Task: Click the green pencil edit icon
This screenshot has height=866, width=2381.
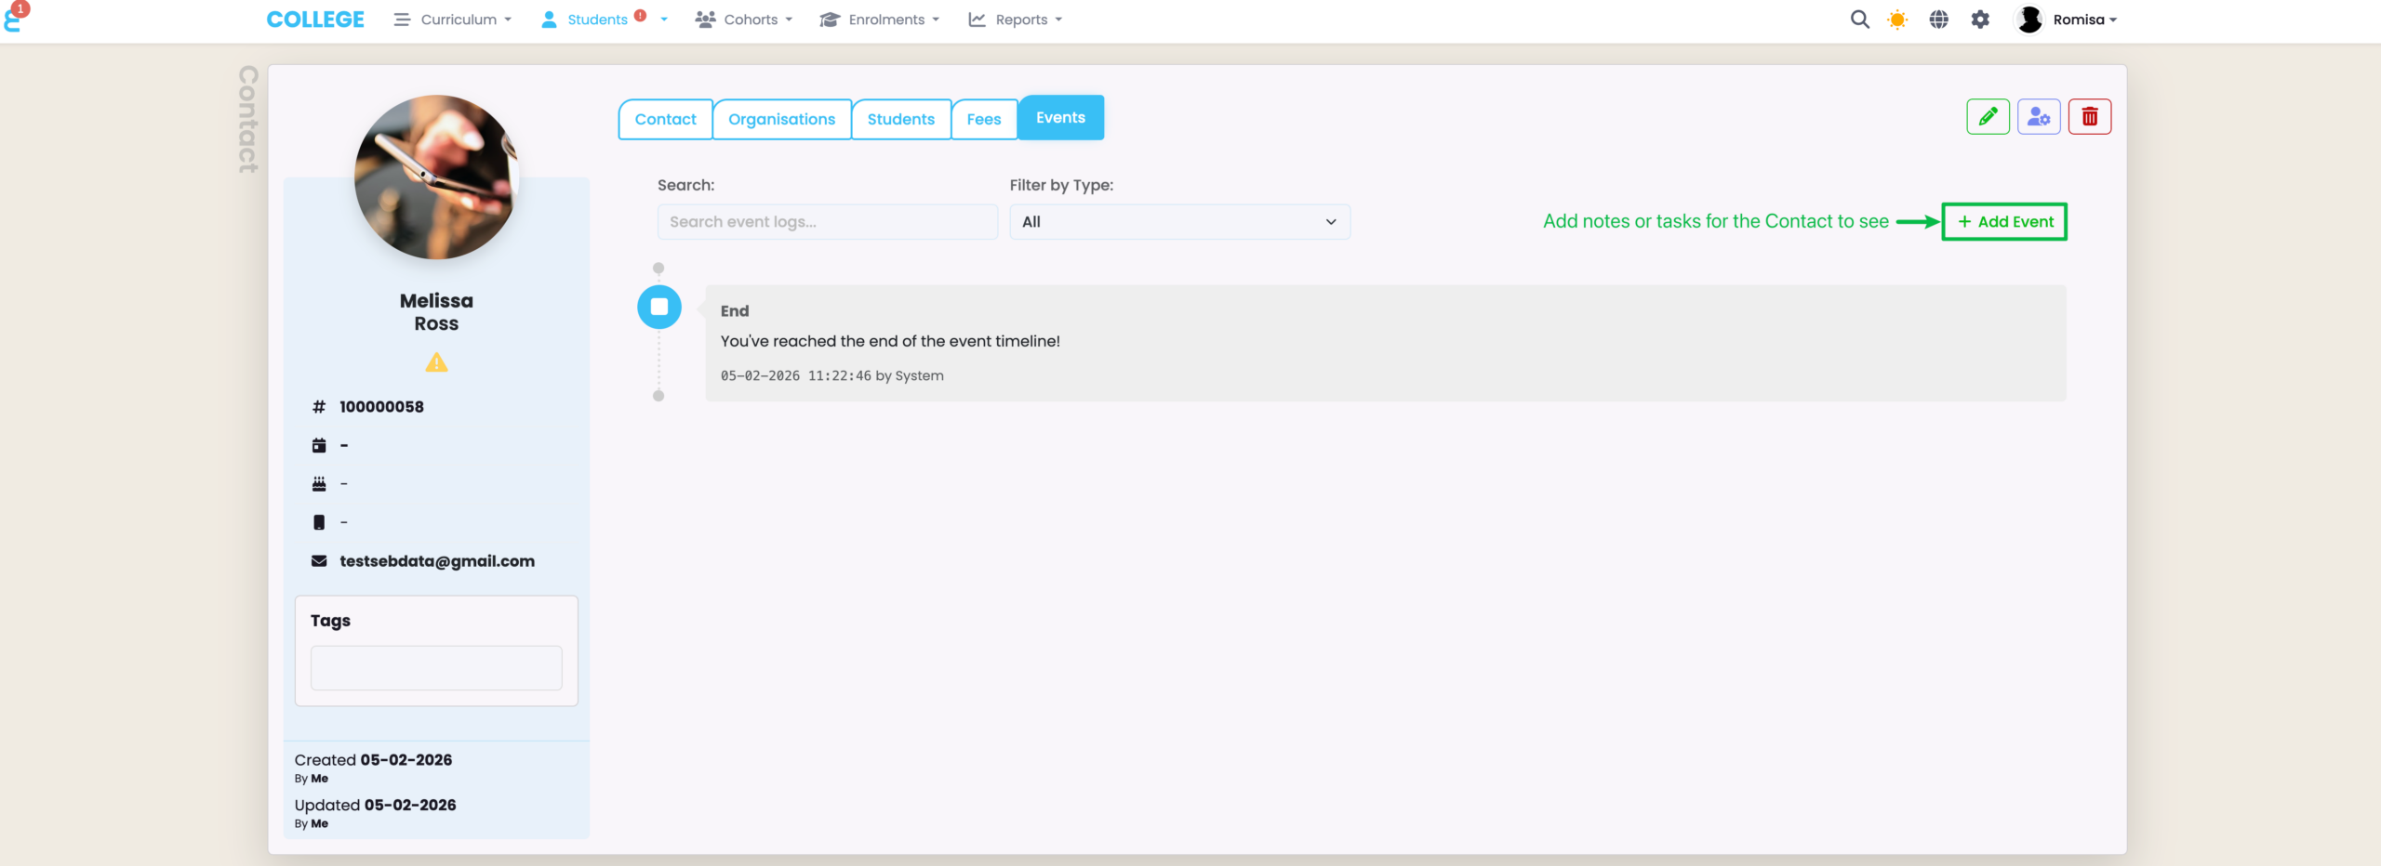Action: pos(1988,117)
